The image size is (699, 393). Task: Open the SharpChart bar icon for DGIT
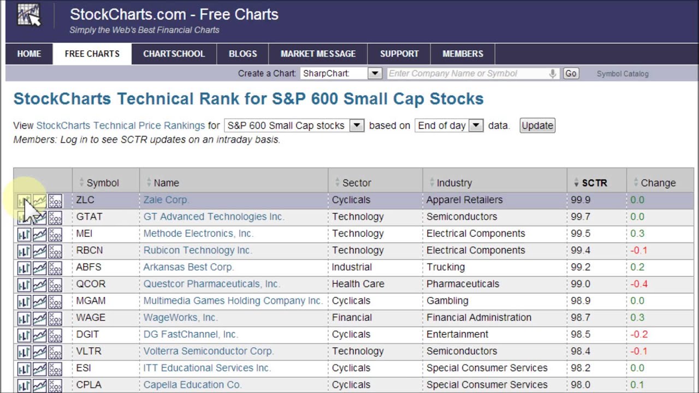pyautogui.click(x=23, y=336)
